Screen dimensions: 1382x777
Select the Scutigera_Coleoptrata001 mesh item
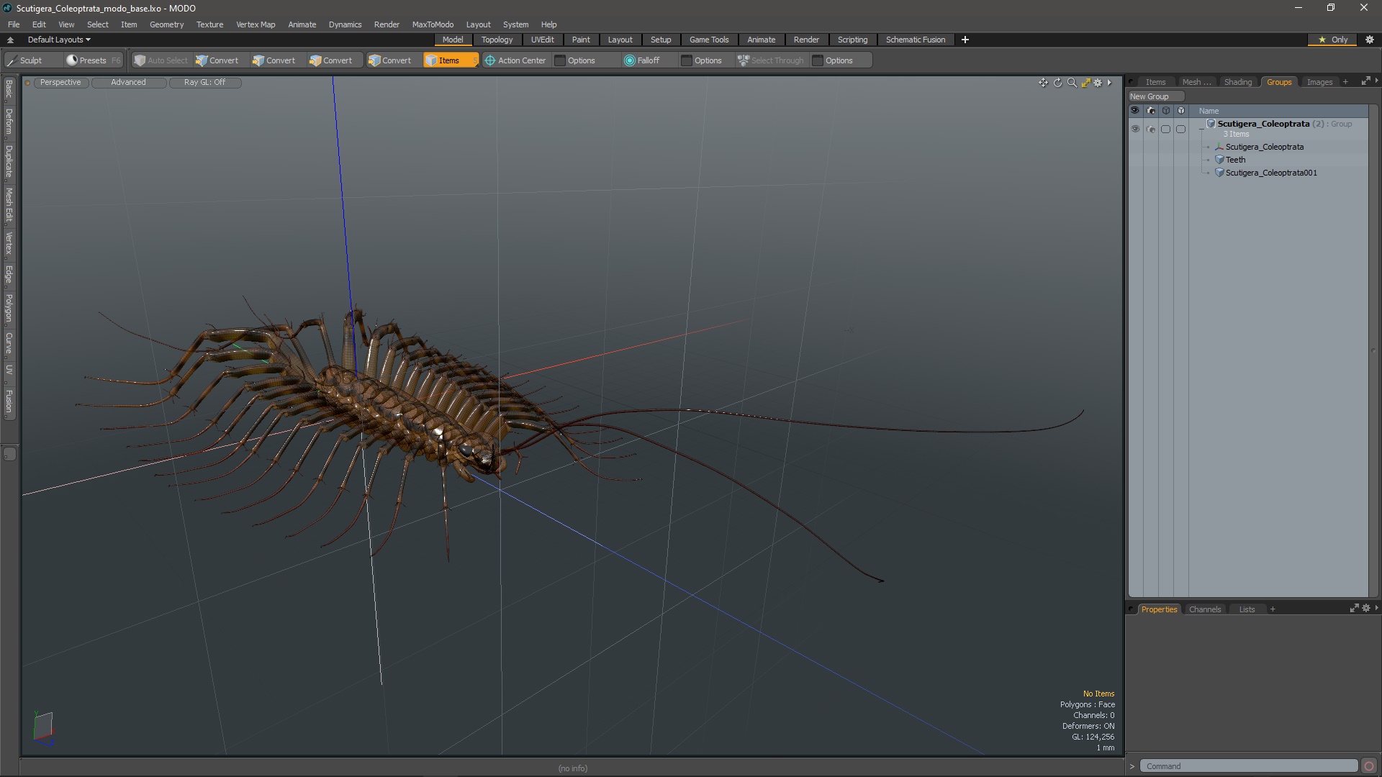click(1271, 173)
